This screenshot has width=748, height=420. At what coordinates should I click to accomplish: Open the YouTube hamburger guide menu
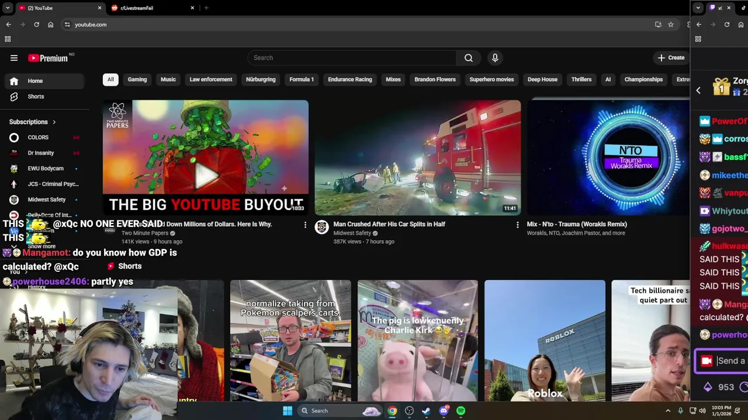[14, 58]
